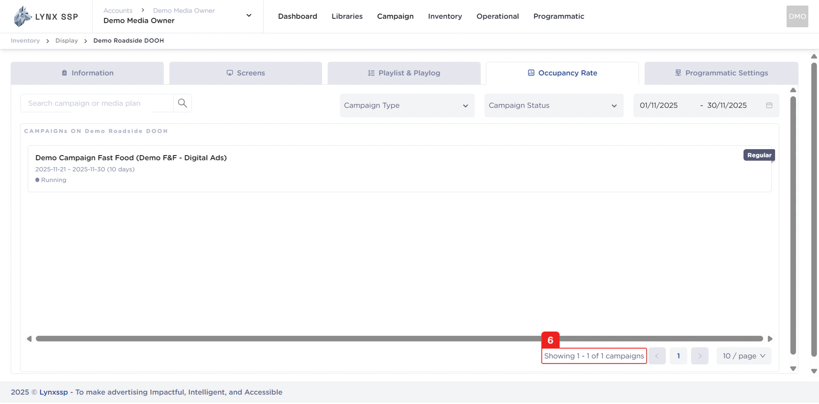Click the Showing 1 - 1 of 1 campaigns text
The image size is (819, 404).
594,356
